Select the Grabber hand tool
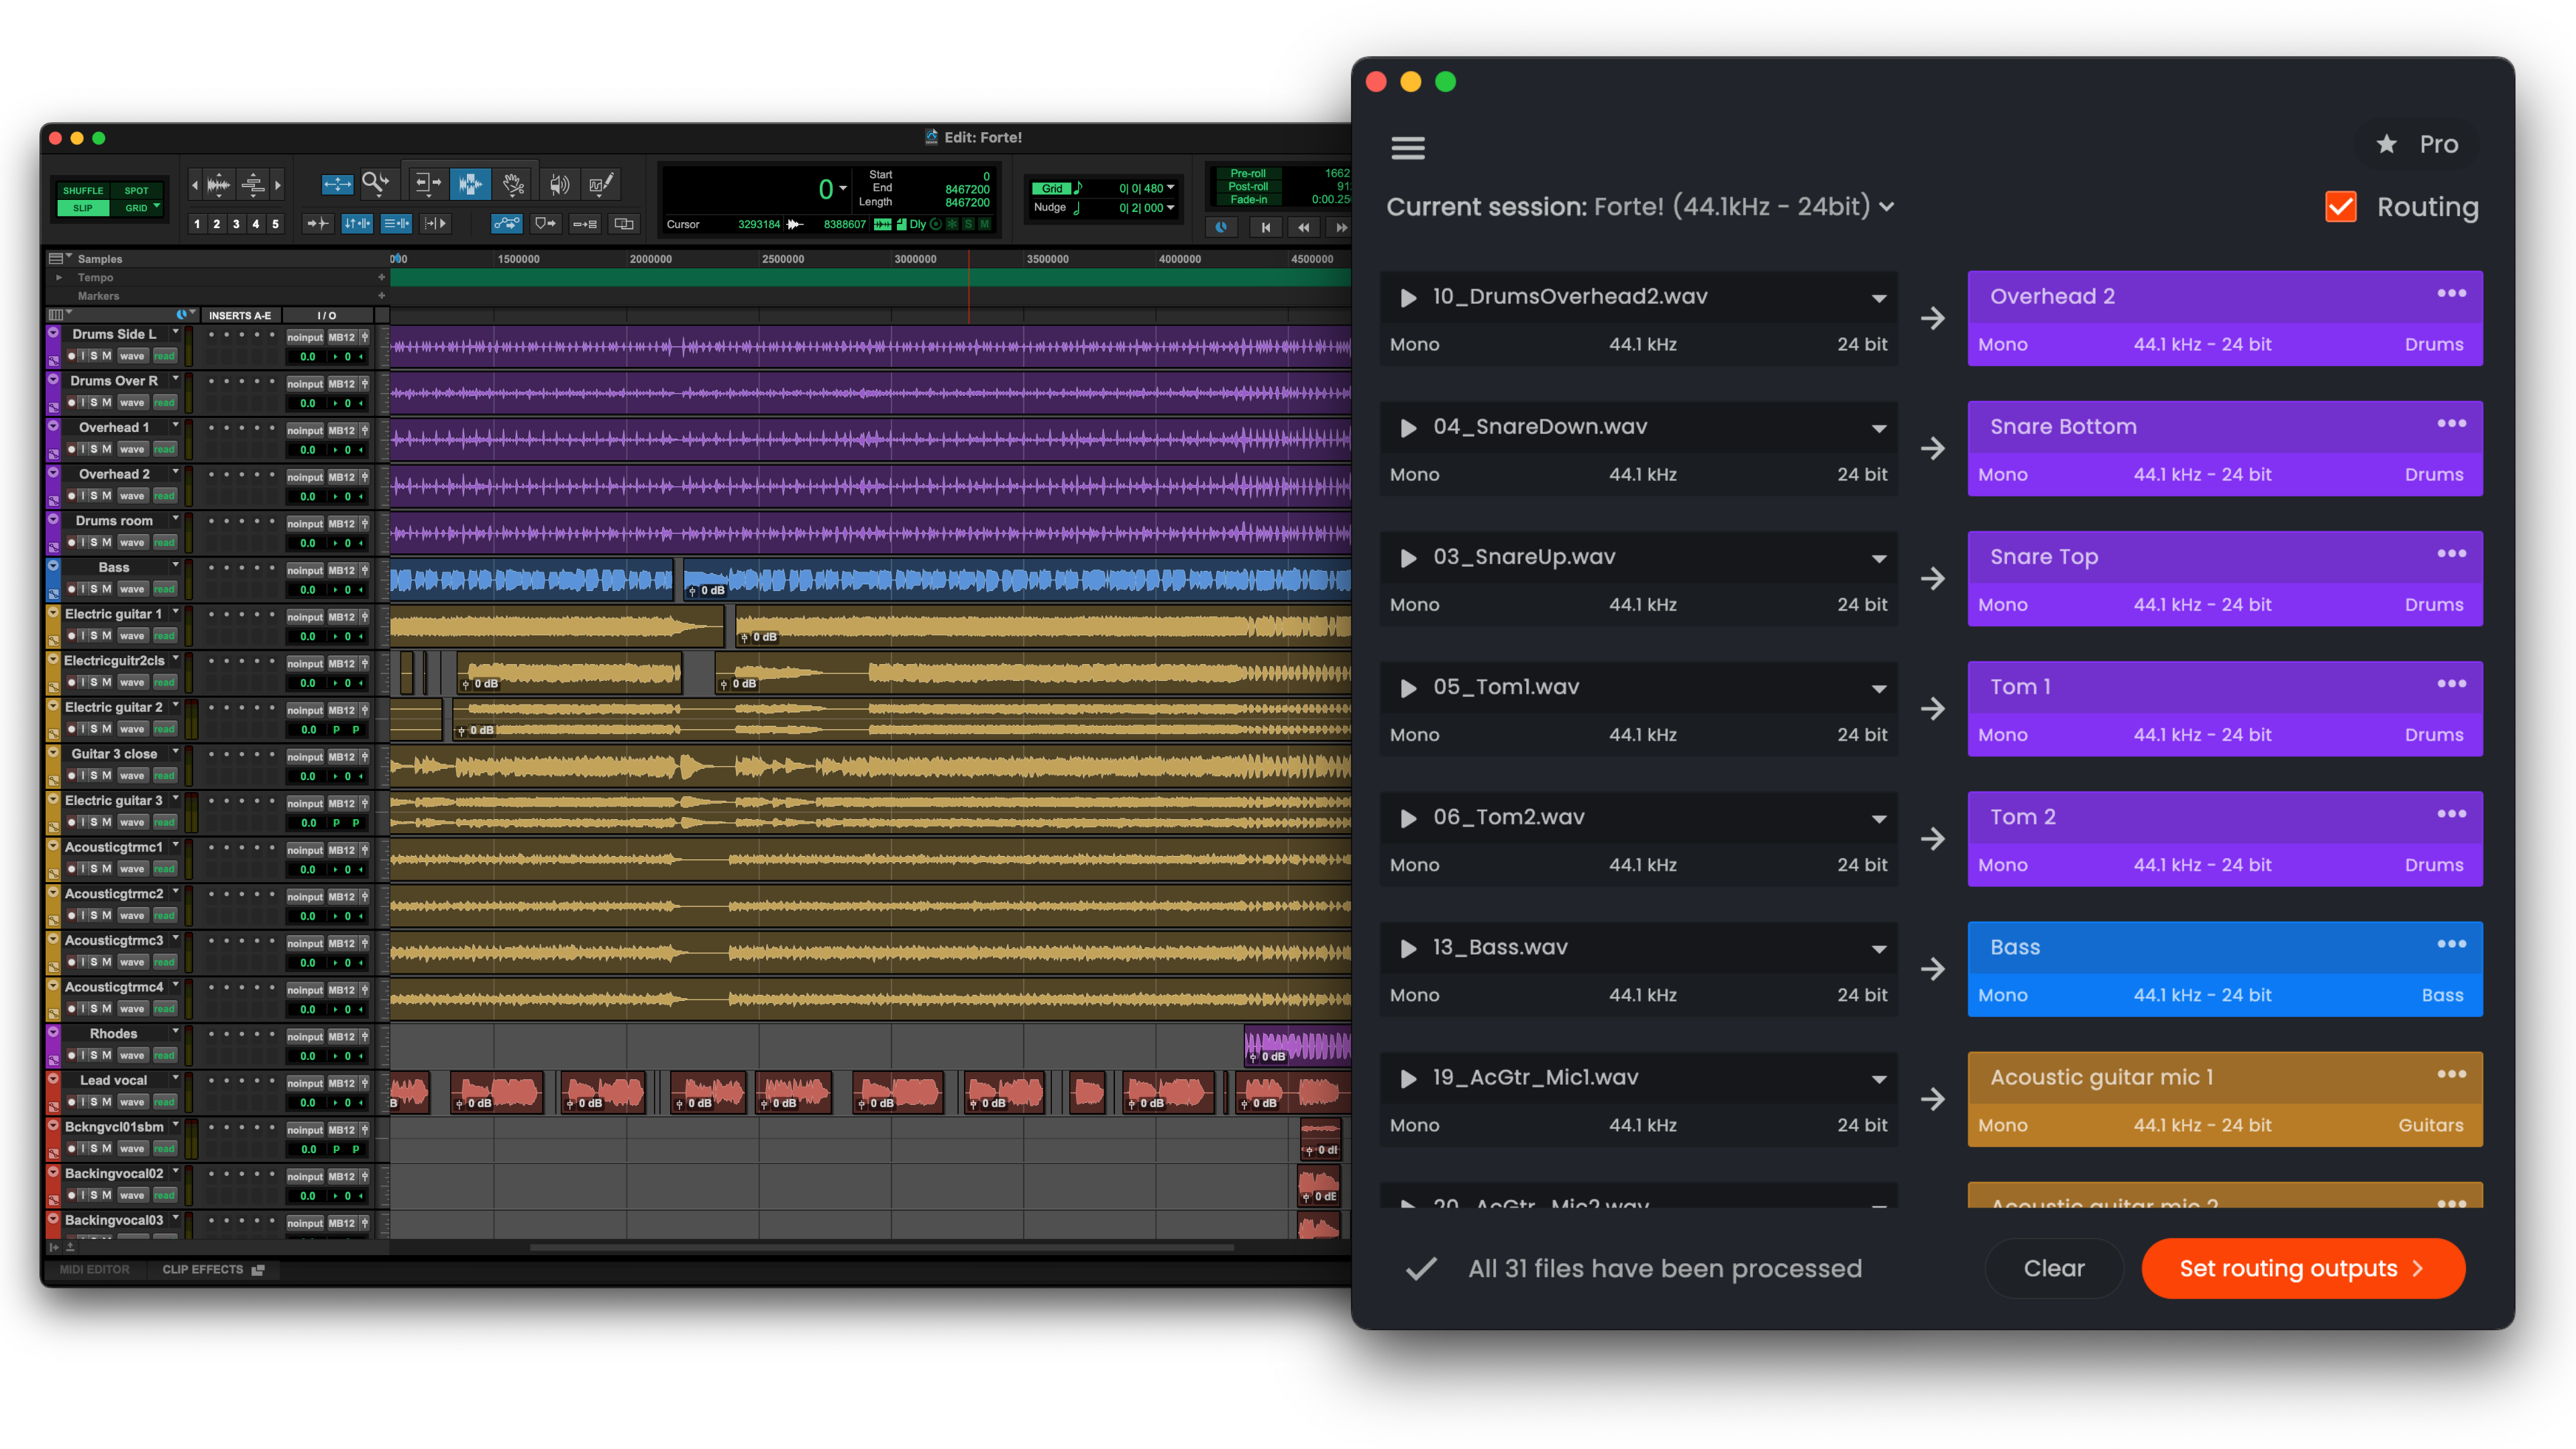 tap(513, 183)
